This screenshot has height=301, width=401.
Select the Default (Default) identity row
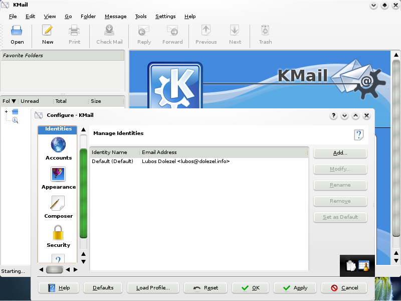click(199, 162)
